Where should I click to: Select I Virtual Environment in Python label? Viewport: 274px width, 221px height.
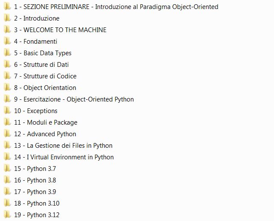(64, 157)
